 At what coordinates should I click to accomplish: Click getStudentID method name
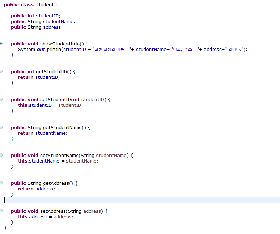coord(52,72)
